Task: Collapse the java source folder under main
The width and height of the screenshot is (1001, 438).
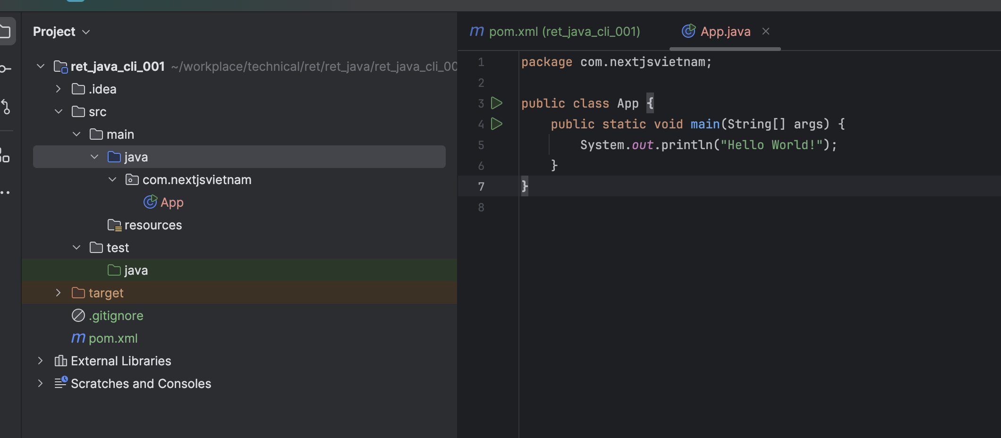Action: click(94, 157)
